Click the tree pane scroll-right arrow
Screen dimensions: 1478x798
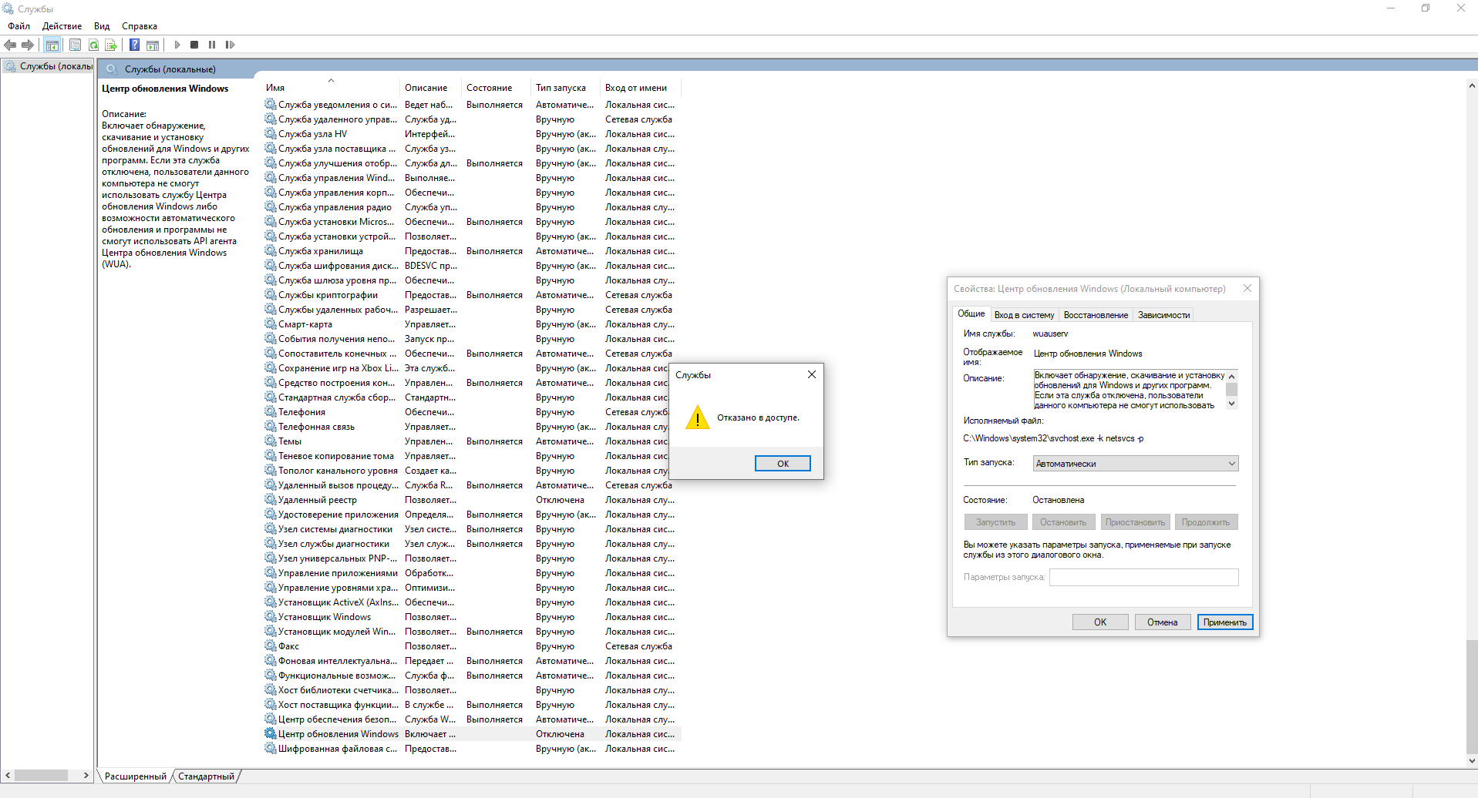pyautogui.click(x=86, y=776)
